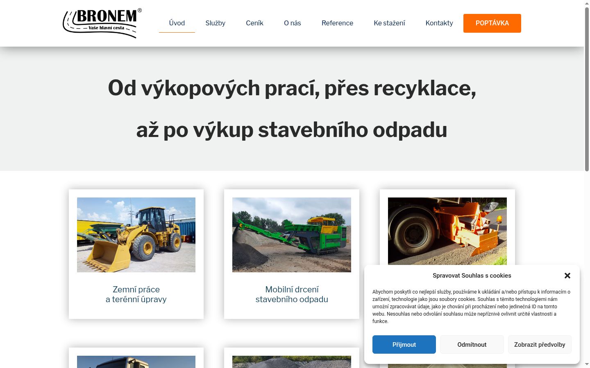Follow the Mobilní drcení stavebního odpadu link

[x=292, y=294]
